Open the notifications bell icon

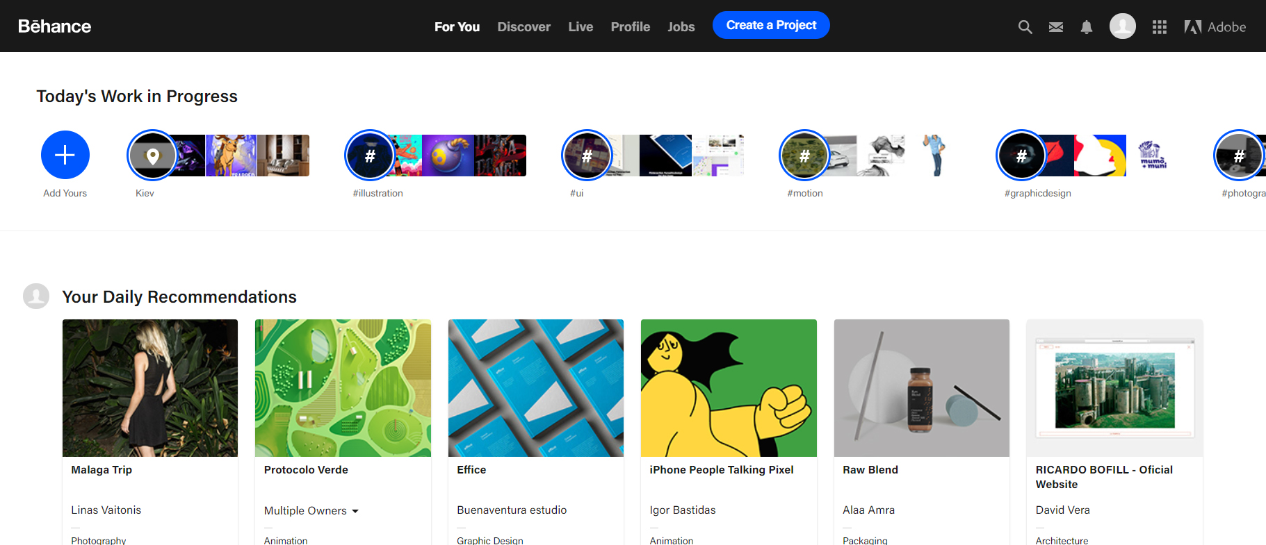(x=1086, y=27)
